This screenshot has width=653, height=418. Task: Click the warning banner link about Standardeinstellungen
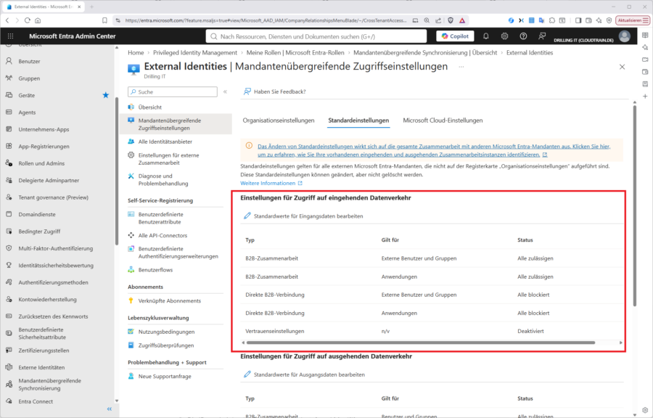click(x=434, y=150)
